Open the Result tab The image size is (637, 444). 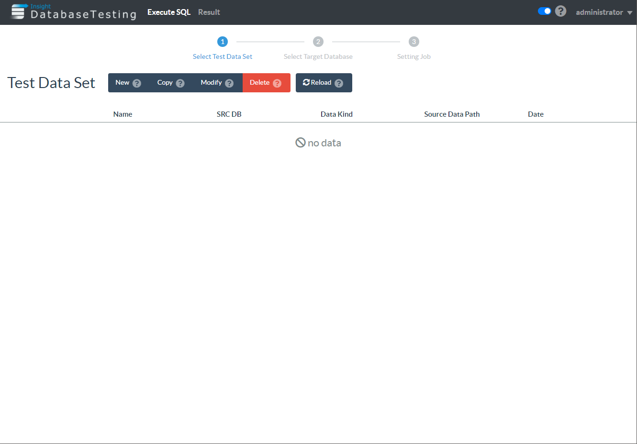[x=209, y=12]
